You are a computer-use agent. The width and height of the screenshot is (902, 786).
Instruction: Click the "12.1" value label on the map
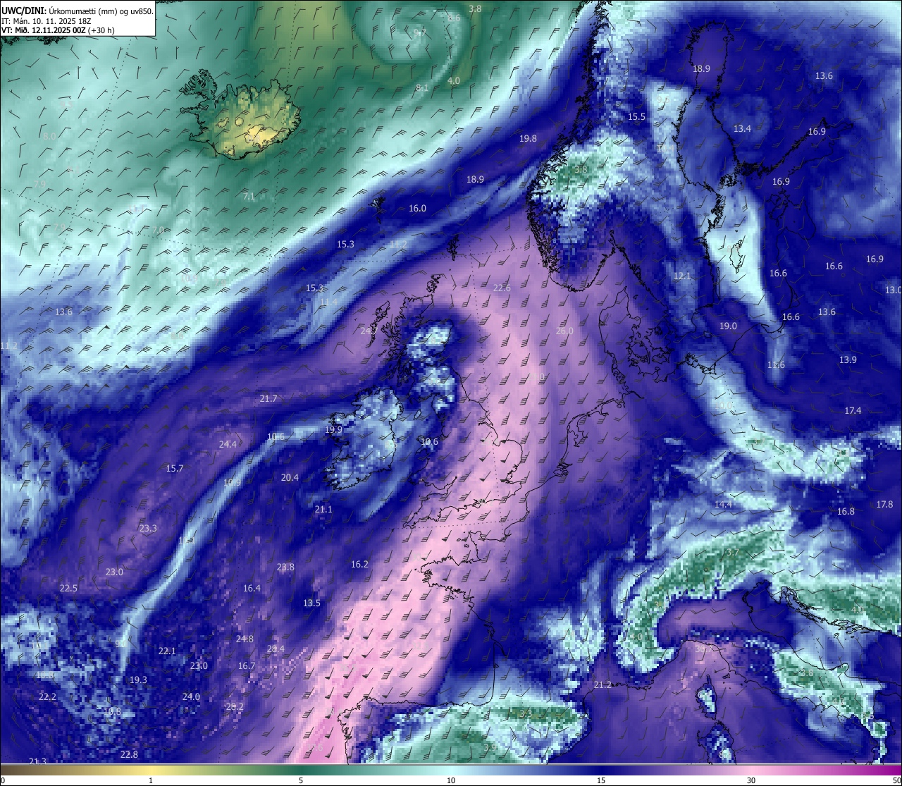click(682, 276)
